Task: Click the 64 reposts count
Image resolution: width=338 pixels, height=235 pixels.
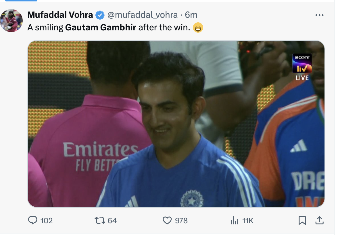Action: click(x=112, y=220)
